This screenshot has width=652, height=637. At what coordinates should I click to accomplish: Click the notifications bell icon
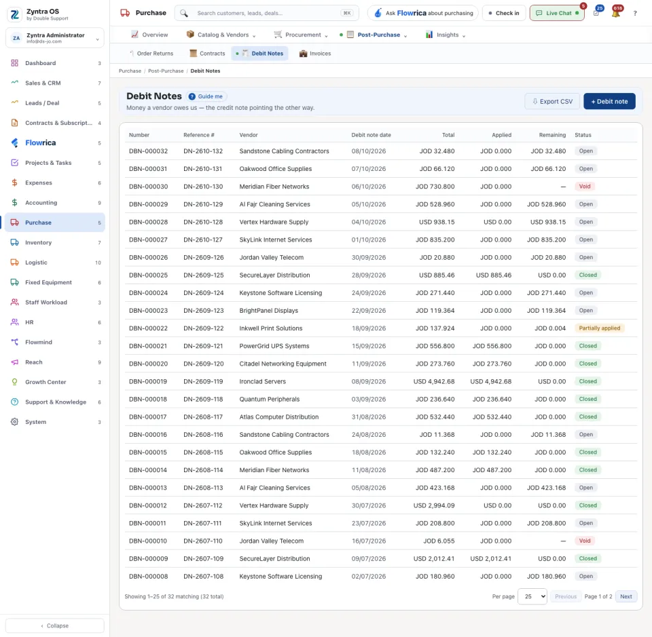coord(616,14)
